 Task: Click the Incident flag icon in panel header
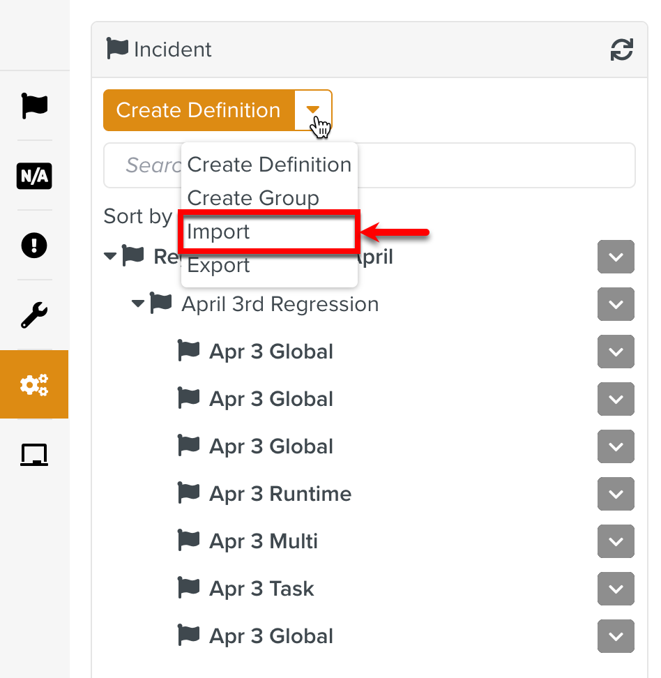coord(117,49)
